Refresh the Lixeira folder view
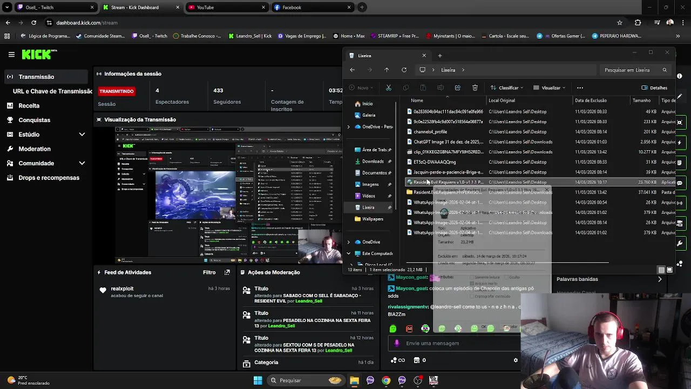Image resolution: width=691 pixels, height=389 pixels. (x=404, y=70)
